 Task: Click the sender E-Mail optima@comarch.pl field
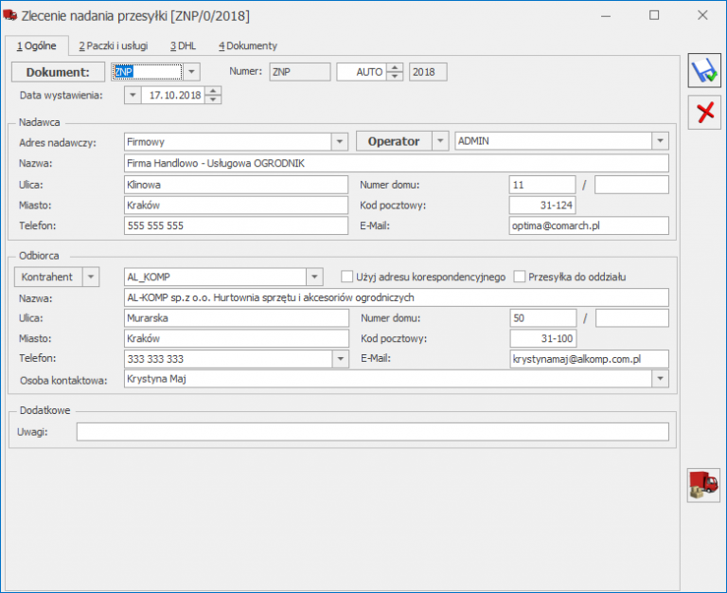click(589, 225)
